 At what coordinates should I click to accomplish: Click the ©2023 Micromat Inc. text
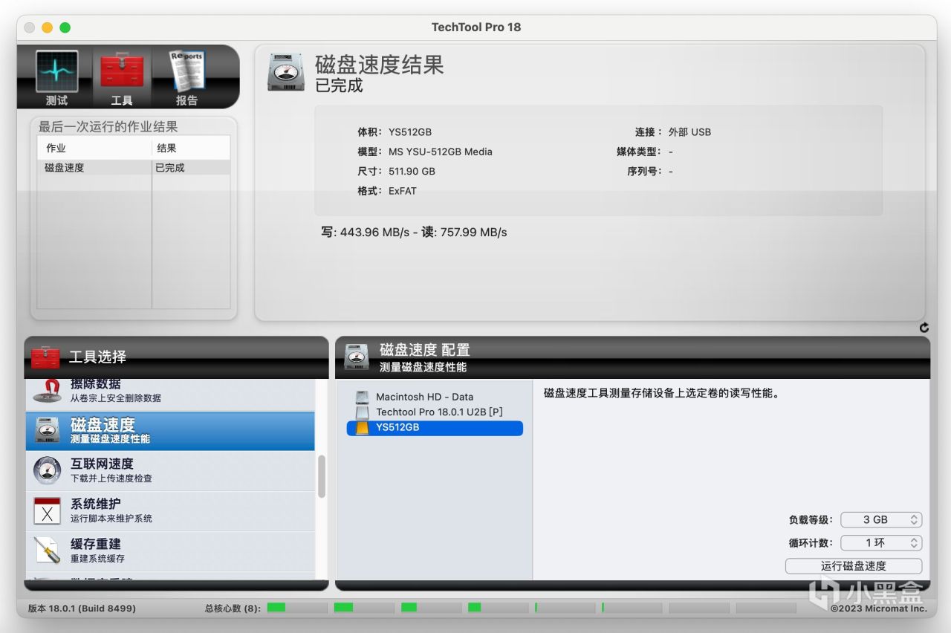(x=879, y=608)
